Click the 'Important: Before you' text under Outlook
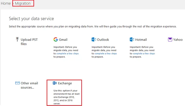The width and height of the screenshot is (185, 106). coord(103,47)
